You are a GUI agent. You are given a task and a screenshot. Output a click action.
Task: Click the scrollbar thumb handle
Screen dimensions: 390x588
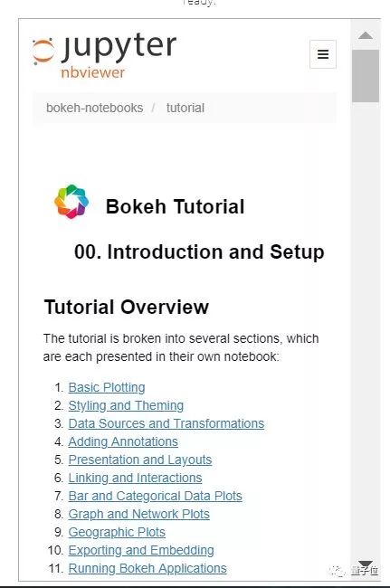click(x=366, y=76)
